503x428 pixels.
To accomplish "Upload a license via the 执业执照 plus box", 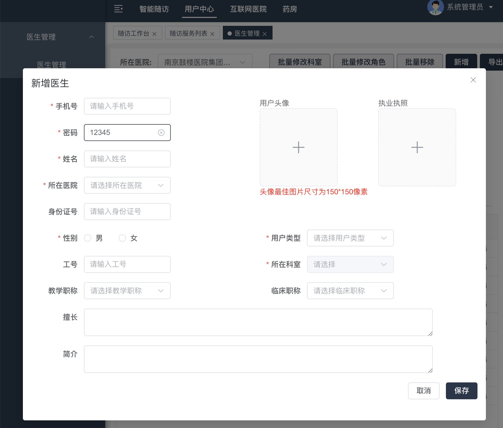I will pos(417,147).
